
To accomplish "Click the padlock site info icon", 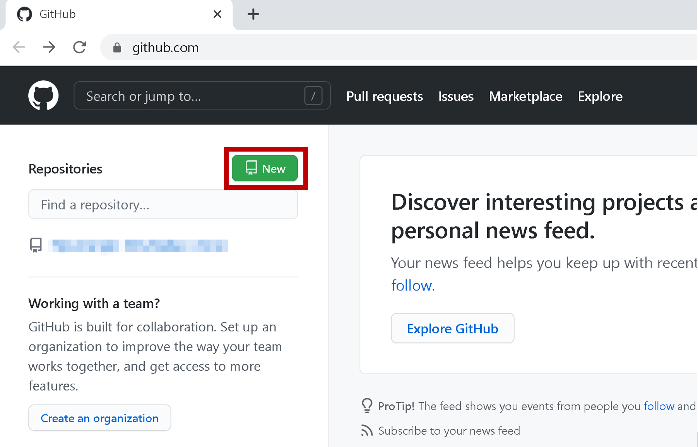I will click(117, 48).
